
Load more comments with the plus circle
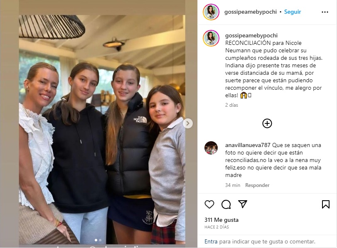(267, 123)
